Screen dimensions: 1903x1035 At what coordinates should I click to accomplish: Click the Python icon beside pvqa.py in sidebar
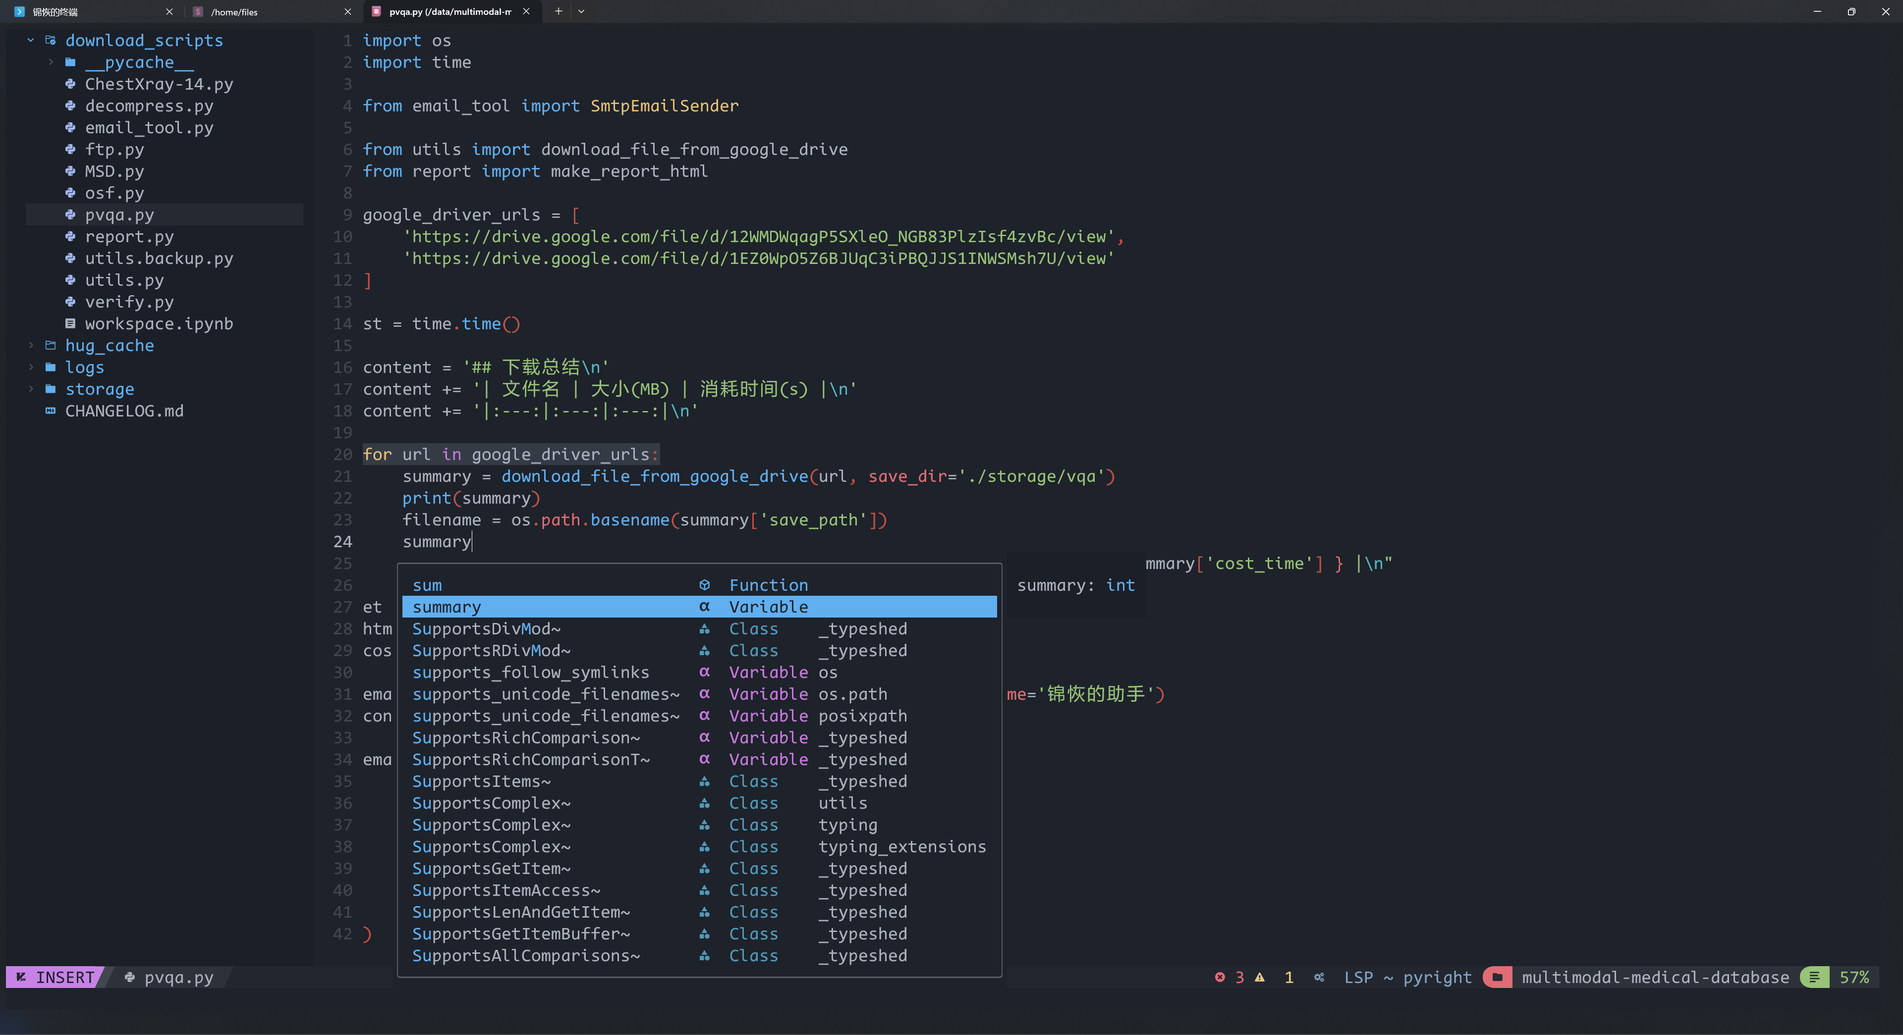(x=69, y=215)
